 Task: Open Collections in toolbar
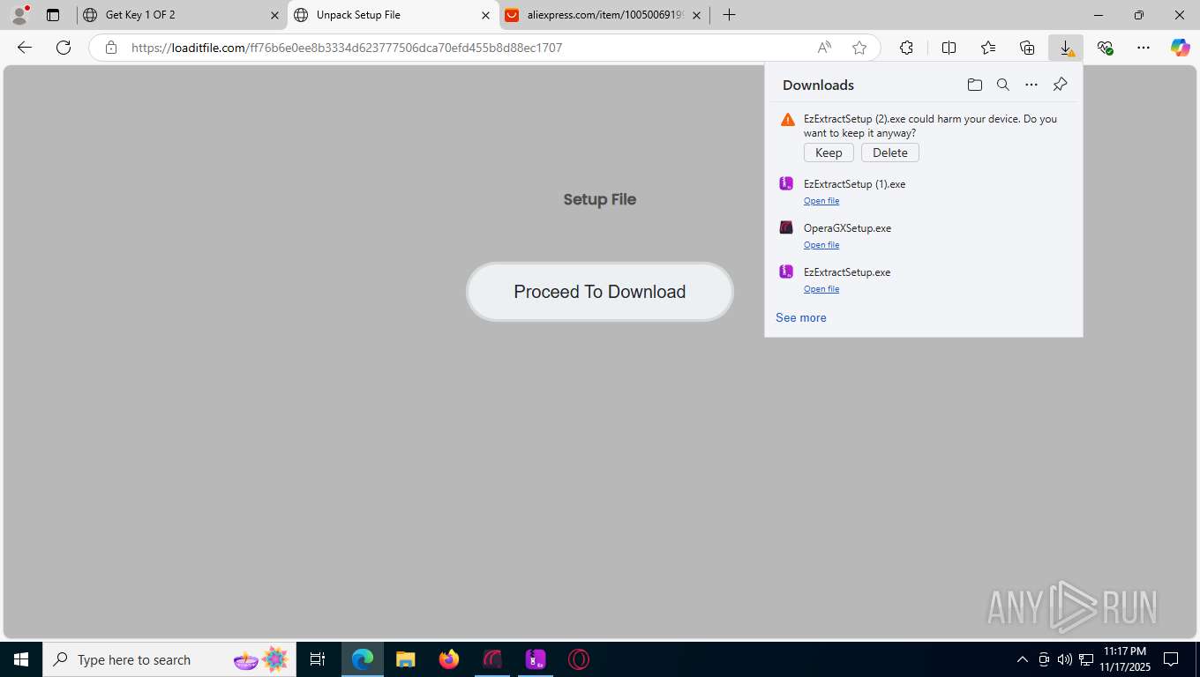point(1027,48)
